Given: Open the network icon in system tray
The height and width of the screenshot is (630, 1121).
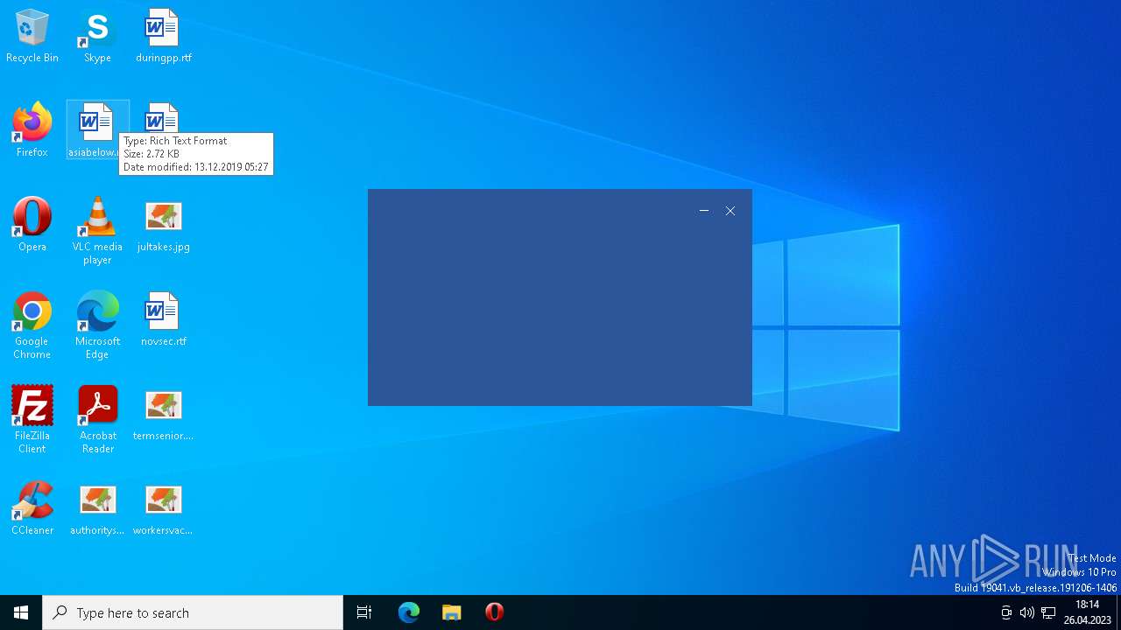Looking at the screenshot, I should point(1048,612).
